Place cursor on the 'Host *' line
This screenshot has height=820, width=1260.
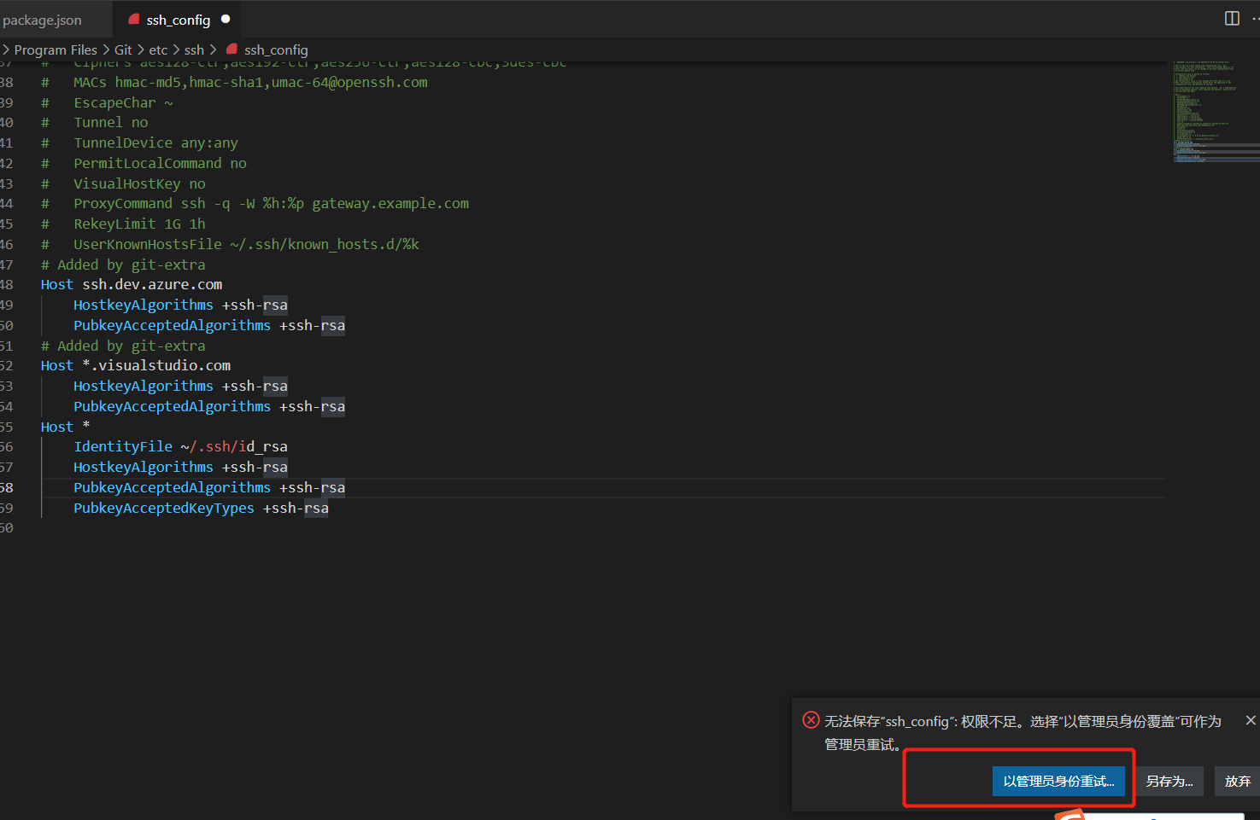(x=64, y=426)
